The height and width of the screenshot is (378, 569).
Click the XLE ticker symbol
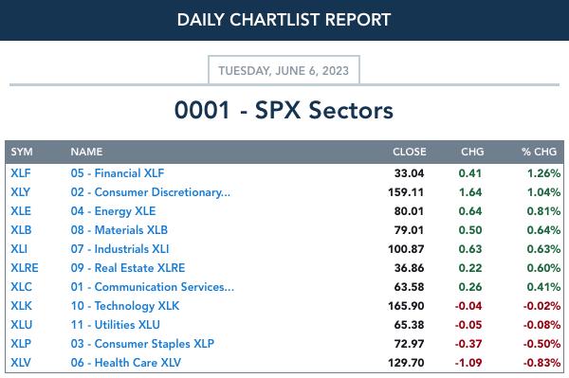pyautogui.click(x=21, y=211)
